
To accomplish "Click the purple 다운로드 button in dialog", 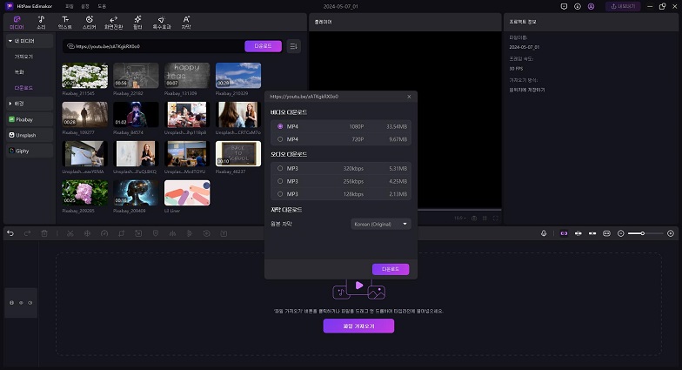I will (390, 269).
